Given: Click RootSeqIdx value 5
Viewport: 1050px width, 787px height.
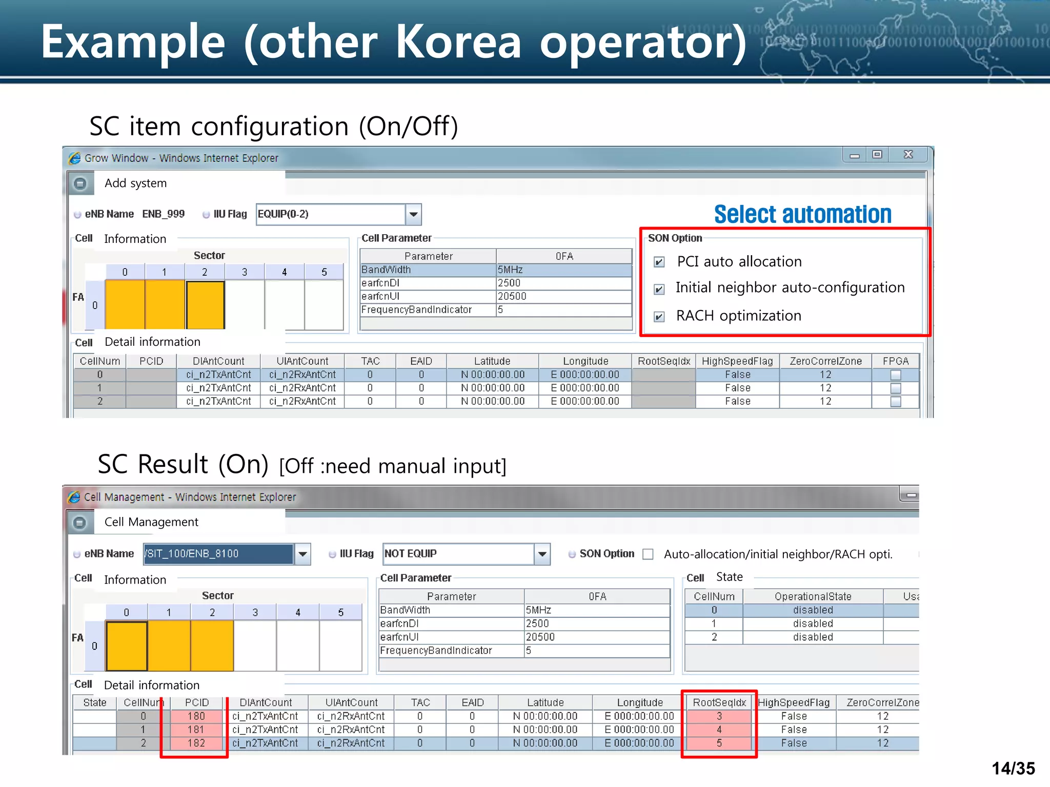Looking at the screenshot, I should click(x=719, y=743).
